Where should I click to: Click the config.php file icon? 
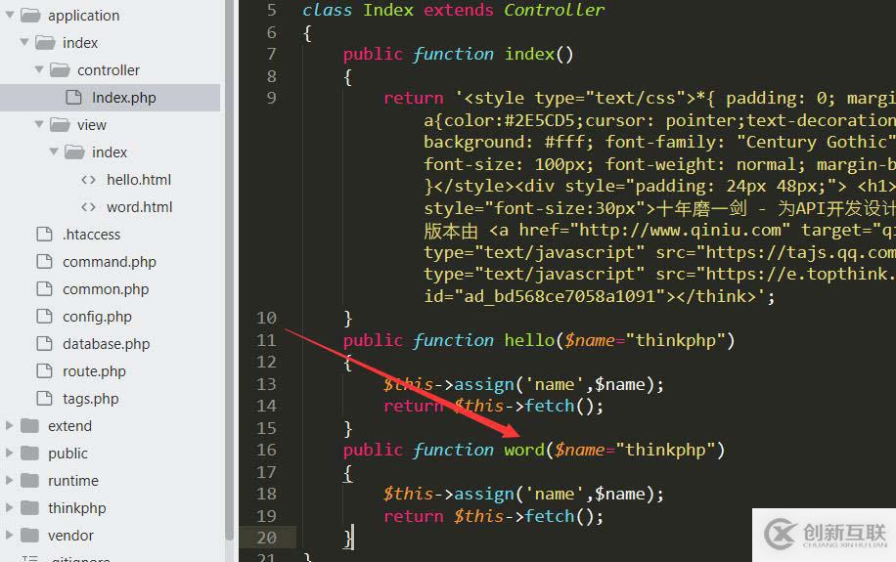click(x=44, y=317)
